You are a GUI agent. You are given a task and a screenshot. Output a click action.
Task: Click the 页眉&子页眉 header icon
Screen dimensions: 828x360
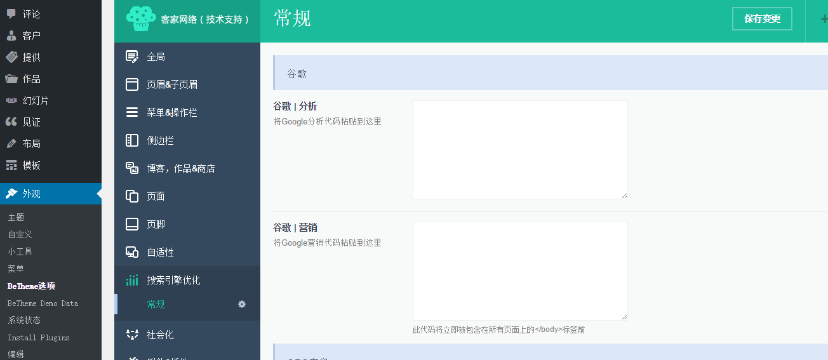click(132, 84)
